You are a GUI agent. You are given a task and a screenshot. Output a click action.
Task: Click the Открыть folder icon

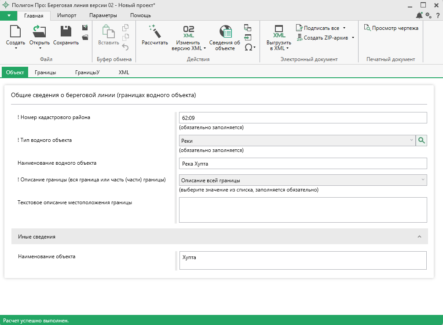(39, 32)
